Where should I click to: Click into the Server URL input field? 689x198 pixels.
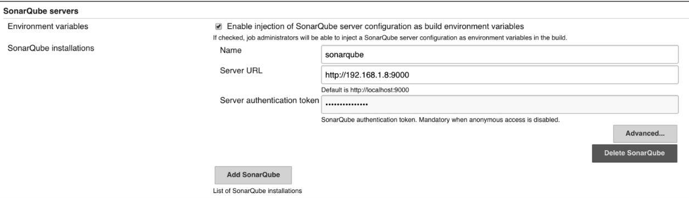point(499,75)
